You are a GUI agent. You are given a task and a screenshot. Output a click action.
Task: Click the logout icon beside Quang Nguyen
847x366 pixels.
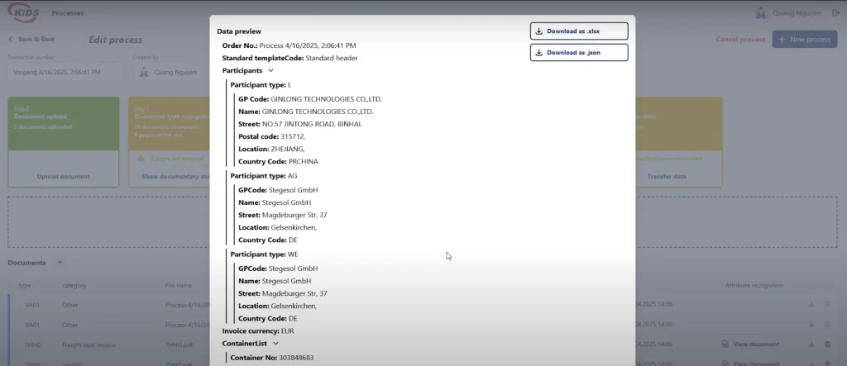[831, 13]
